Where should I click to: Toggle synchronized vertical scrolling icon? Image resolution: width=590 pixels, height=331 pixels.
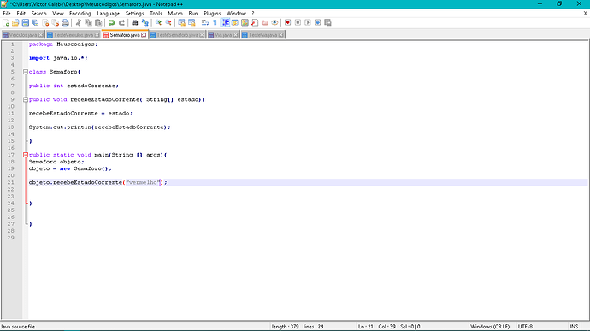coord(182,22)
